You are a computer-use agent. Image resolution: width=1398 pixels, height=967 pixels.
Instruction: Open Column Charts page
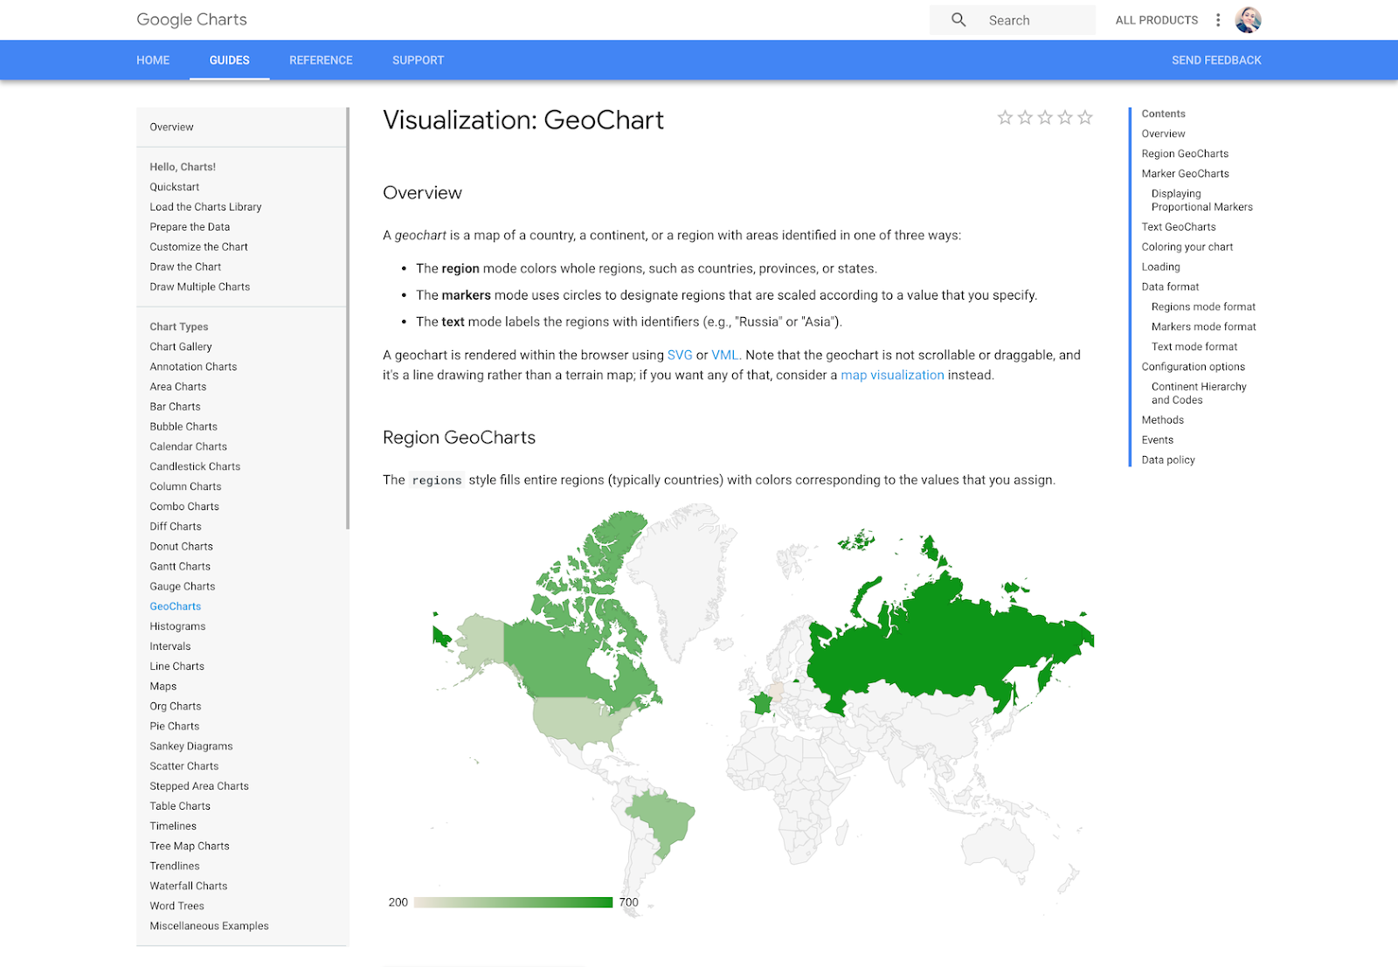[x=185, y=487]
